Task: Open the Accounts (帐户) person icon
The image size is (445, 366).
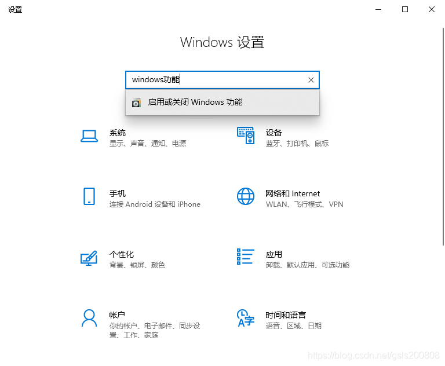Action: pos(89,318)
